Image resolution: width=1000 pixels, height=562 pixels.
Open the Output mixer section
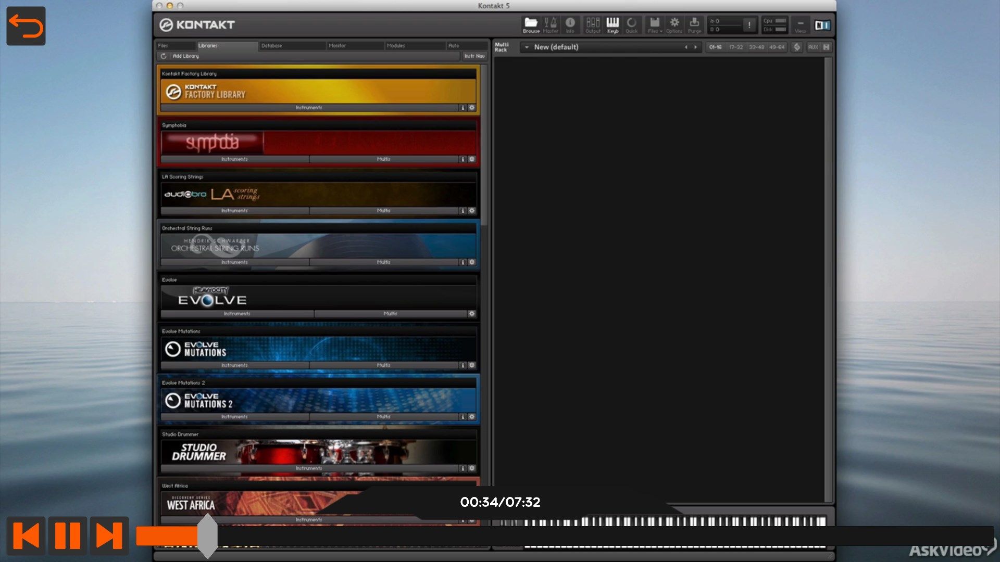point(593,24)
